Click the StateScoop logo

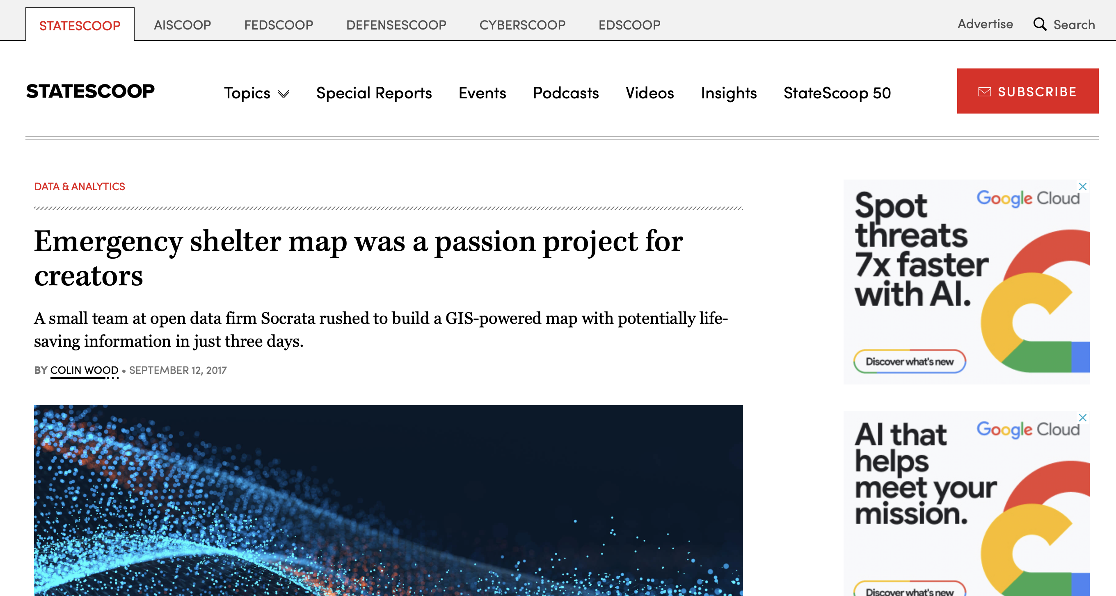coord(90,91)
